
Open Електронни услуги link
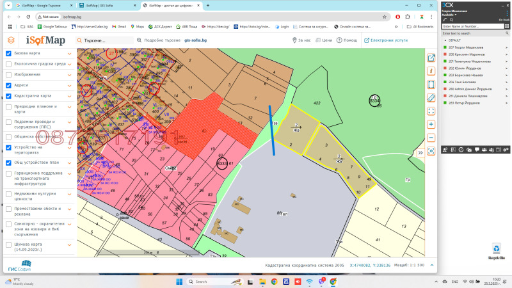tap(388, 40)
